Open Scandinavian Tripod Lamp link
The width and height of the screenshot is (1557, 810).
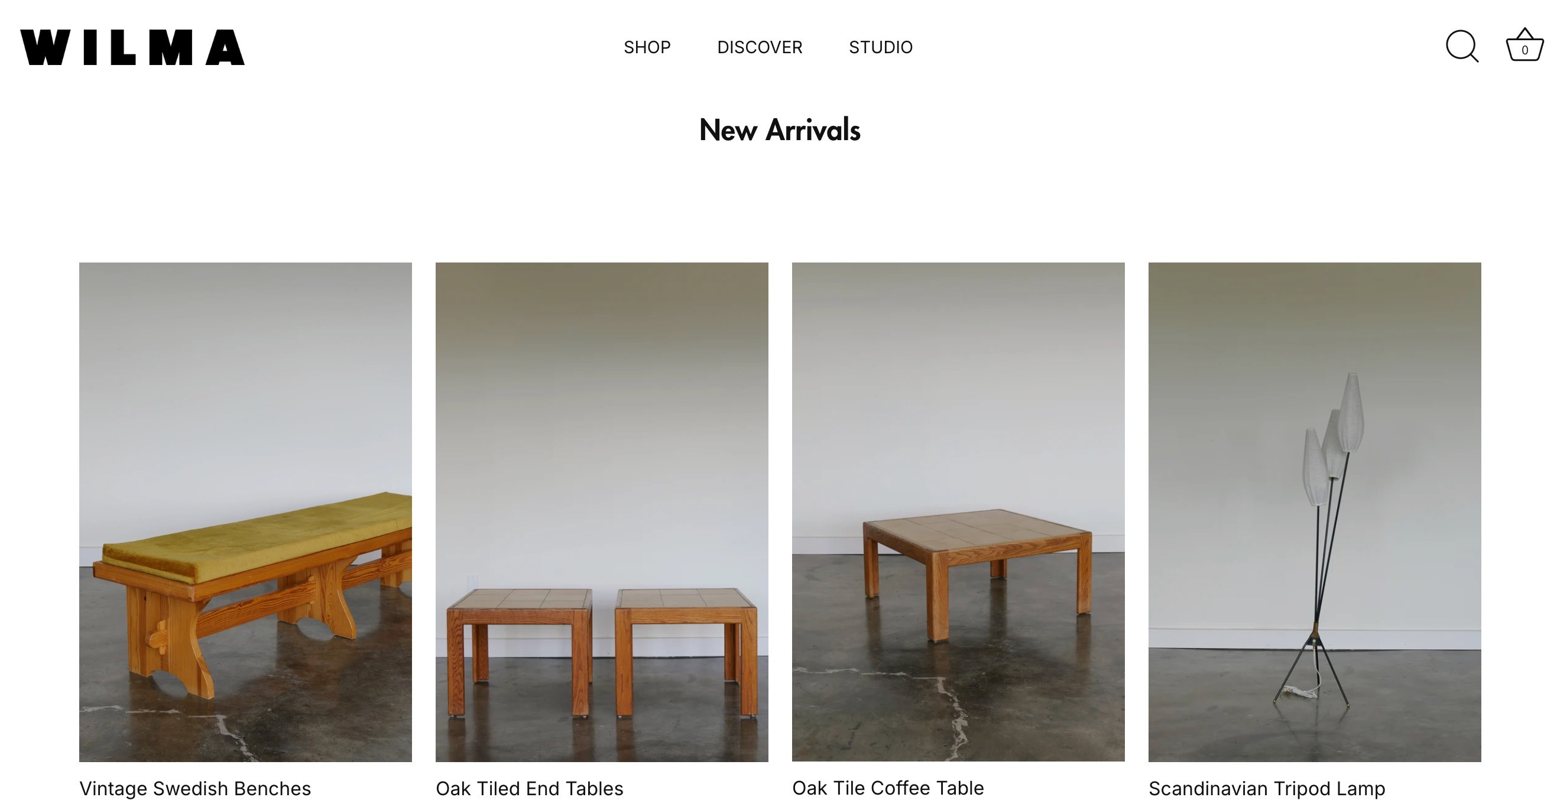point(1266,788)
